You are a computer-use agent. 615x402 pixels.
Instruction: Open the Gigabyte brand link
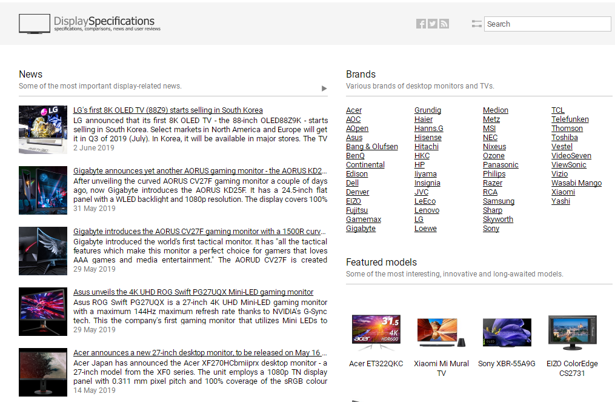[361, 229]
